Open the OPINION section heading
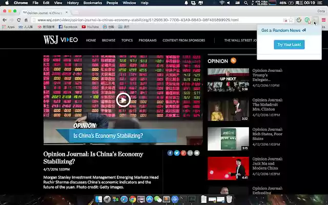328x205 pixels. click(x=217, y=61)
